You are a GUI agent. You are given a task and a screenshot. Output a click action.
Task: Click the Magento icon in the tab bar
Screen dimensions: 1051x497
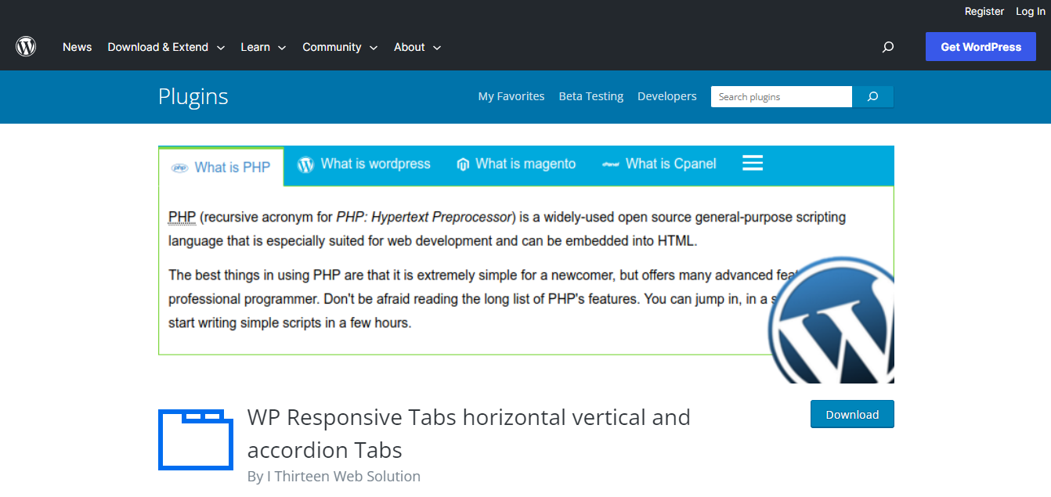click(462, 164)
